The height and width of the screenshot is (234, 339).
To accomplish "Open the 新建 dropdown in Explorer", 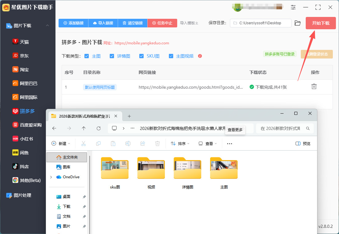I will tap(61, 143).
